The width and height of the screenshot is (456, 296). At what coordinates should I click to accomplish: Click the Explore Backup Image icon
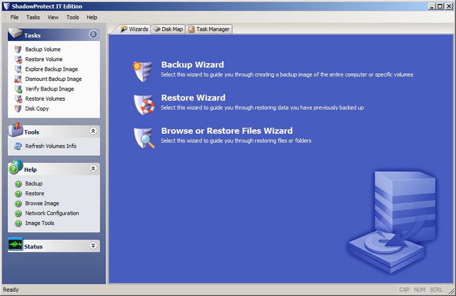click(18, 69)
